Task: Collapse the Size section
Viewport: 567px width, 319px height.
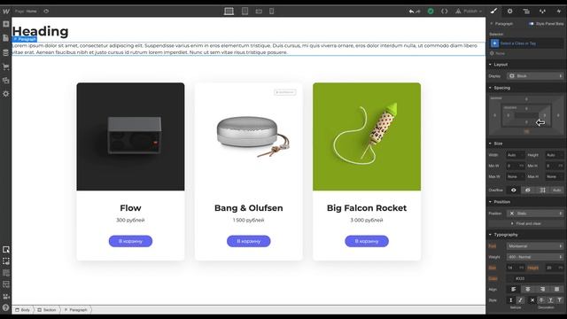Action: [526, 144]
